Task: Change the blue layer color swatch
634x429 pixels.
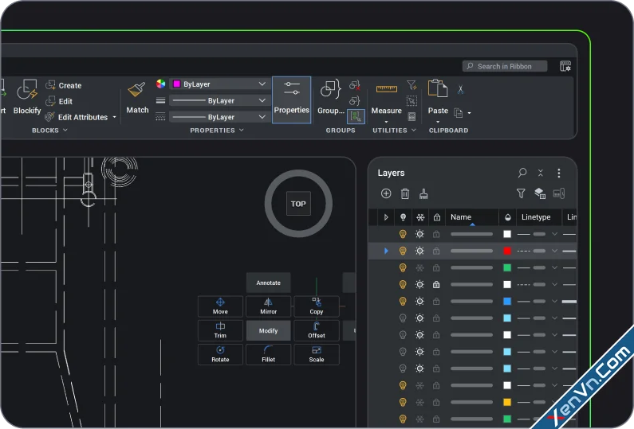Action: (507, 302)
